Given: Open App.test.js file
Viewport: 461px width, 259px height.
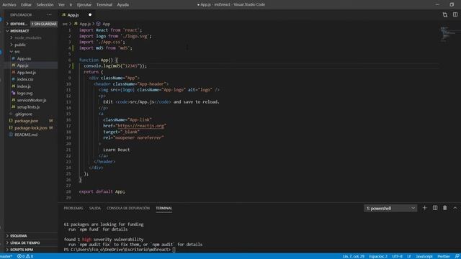Looking at the screenshot, I should [x=26, y=72].
